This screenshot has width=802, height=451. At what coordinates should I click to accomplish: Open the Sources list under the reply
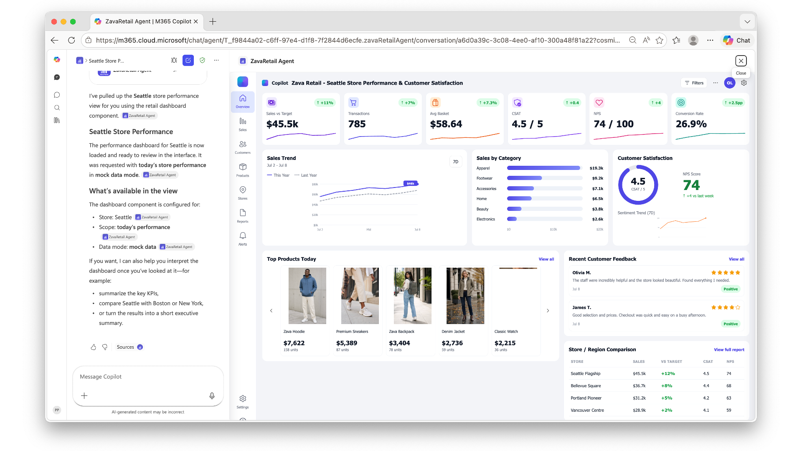(x=129, y=347)
